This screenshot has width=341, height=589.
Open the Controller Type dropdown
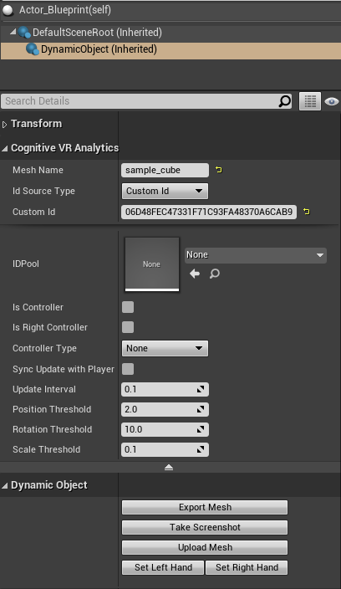(x=165, y=349)
